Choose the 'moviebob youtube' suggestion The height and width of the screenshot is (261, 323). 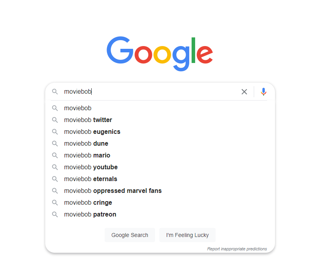pyautogui.click(x=91, y=167)
